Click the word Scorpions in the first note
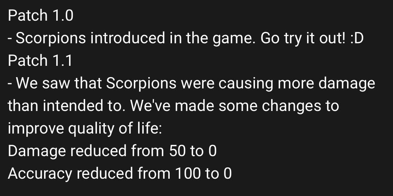The image size is (393, 196). point(51,39)
